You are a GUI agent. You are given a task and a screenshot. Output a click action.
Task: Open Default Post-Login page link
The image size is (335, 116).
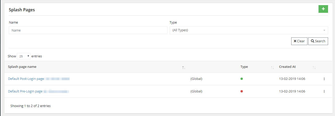pyautogui.click(x=26, y=79)
